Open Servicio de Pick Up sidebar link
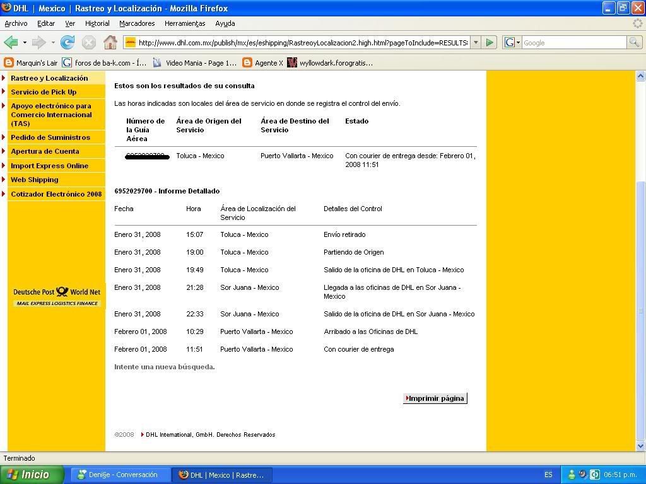This screenshot has width=646, height=484. pyautogui.click(x=44, y=92)
